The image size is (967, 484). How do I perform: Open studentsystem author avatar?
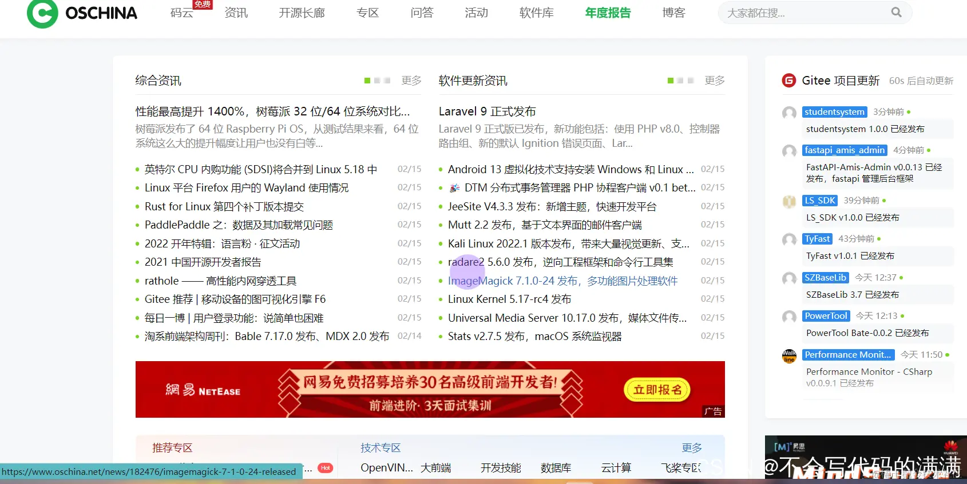789,113
